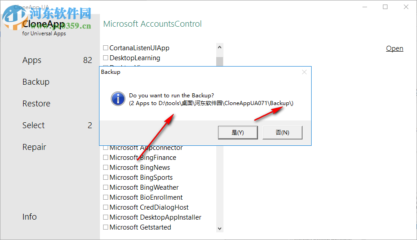The image size is (417, 240).
Task: Click the Select count 2
Action: [90, 125]
